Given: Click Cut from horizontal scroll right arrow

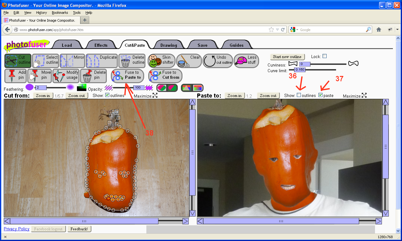Looking at the screenshot, I should pos(186,221).
